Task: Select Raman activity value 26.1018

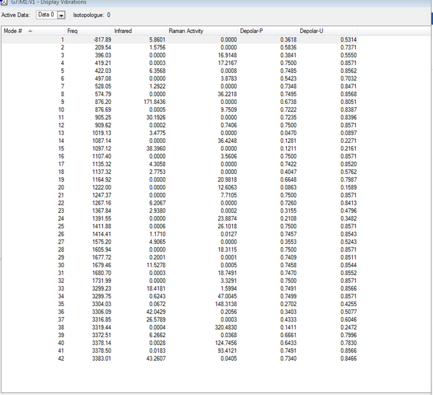Action: [x=227, y=226]
